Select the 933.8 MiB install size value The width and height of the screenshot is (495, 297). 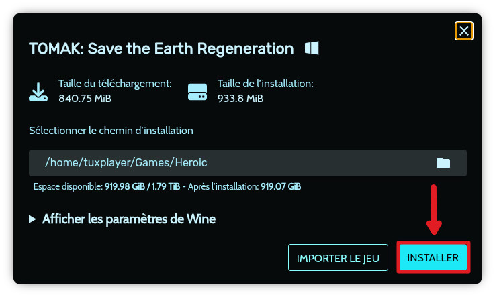240,99
